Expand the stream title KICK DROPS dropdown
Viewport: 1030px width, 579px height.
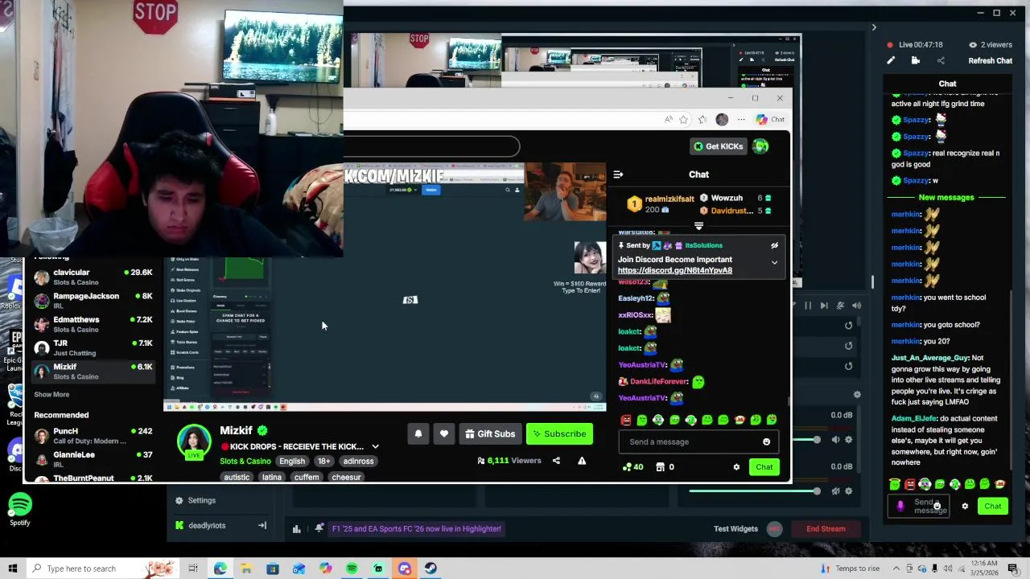pyautogui.click(x=375, y=447)
